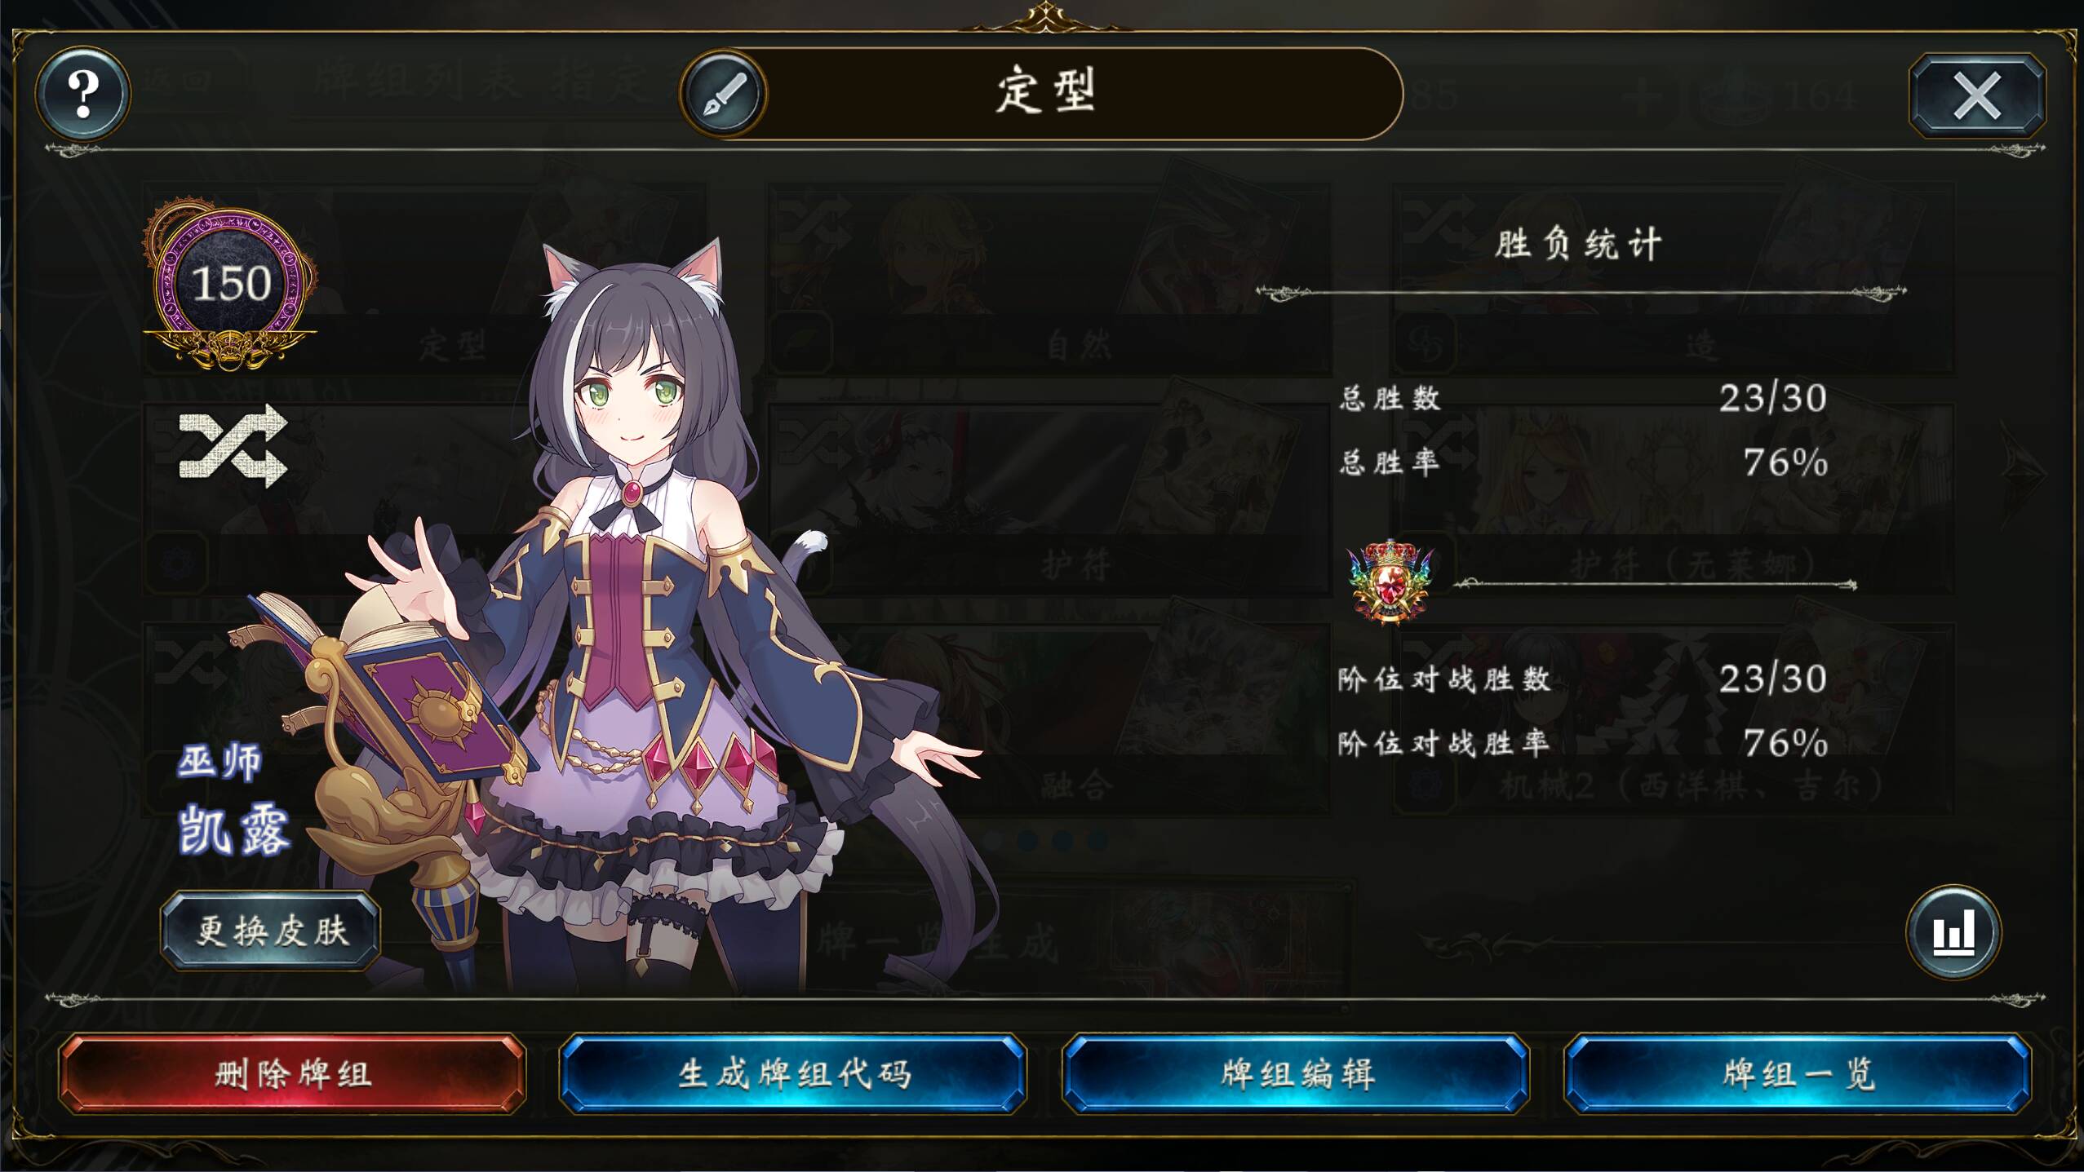
Task: Click the 阶位对战胜率 76% row
Action: pos(1583,743)
